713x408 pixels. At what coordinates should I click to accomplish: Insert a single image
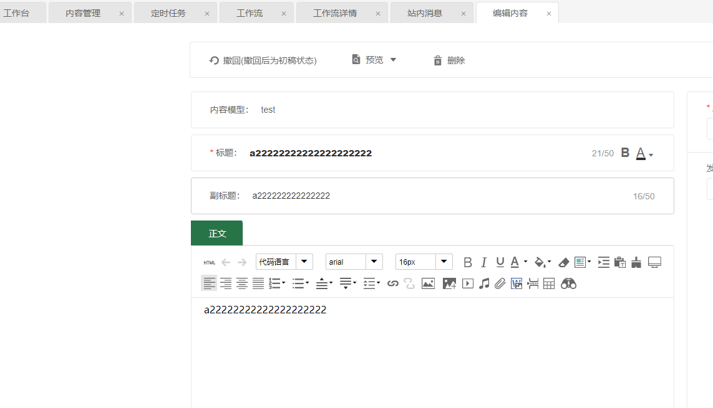[428, 283]
